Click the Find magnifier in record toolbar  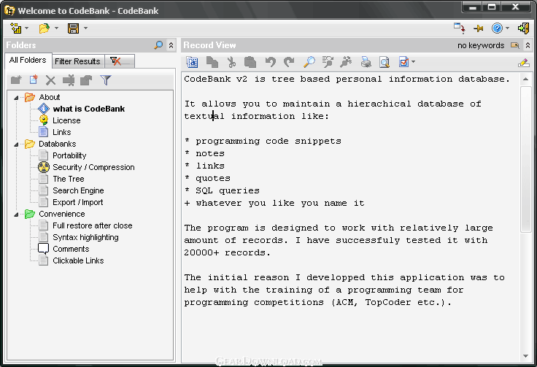(309, 62)
